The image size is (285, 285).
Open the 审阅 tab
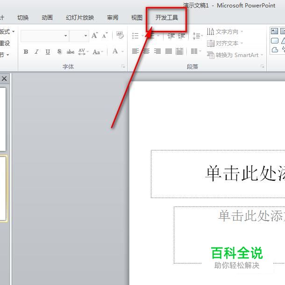click(x=113, y=18)
